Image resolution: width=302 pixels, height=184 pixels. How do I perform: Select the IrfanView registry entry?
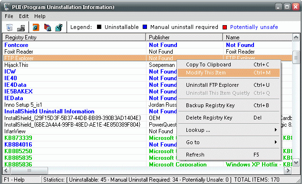(15, 131)
